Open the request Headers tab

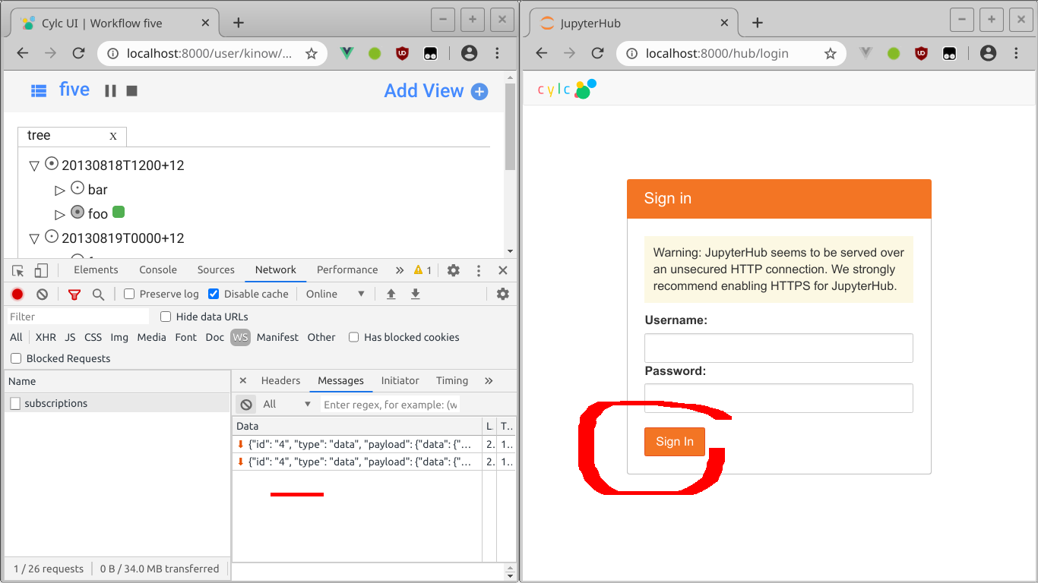[x=280, y=380]
